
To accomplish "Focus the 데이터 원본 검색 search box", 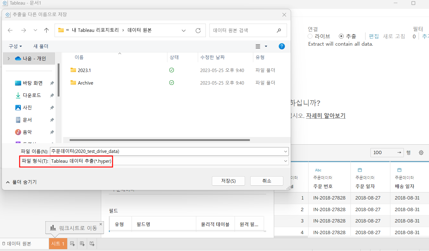I will point(248,30).
